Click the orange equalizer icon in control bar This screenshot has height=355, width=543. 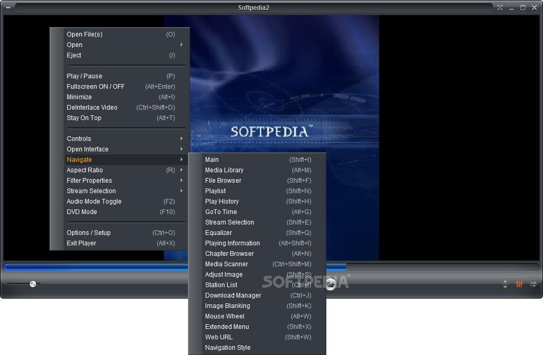[519, 285]
